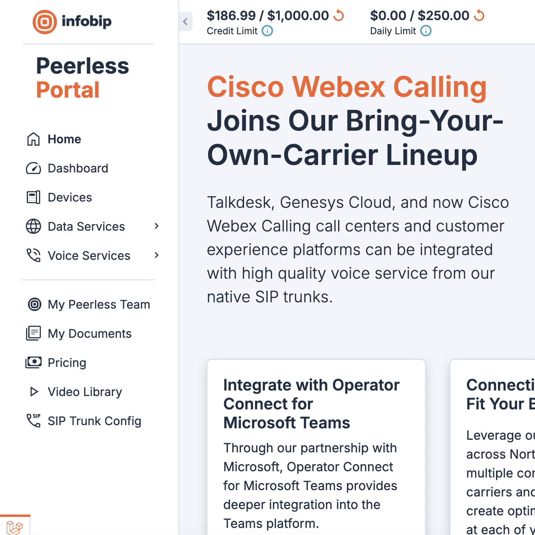Expand the Data Services menu
Viewport: 535px width, 535px height.
point(156,226)
